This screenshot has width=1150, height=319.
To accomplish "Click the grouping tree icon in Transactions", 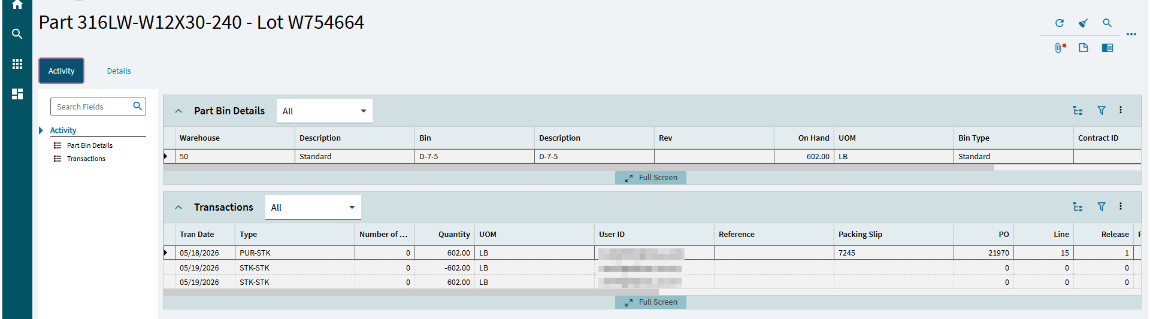I will click(1078, 206).
